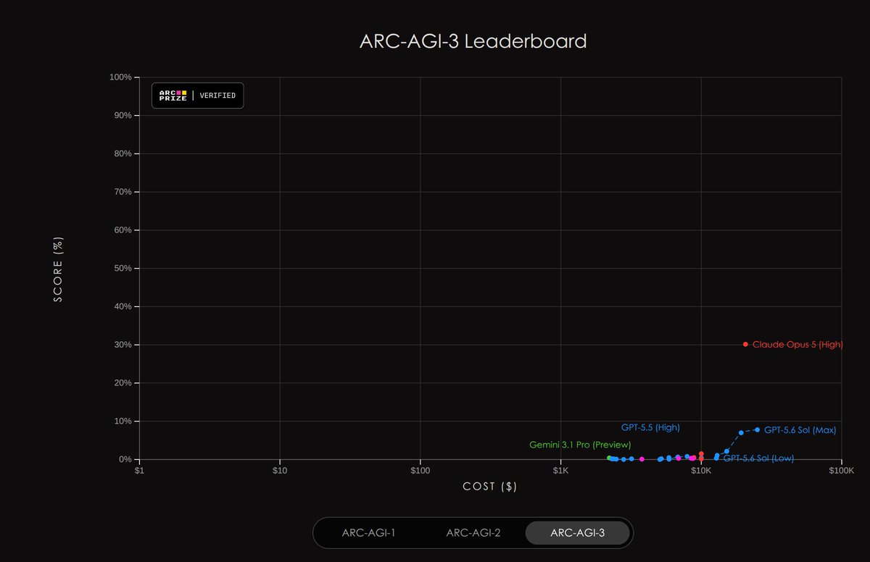Switch to the ARC-AGI-2 tab
Viewport: 870px width, 562px height.
point(473,533)
